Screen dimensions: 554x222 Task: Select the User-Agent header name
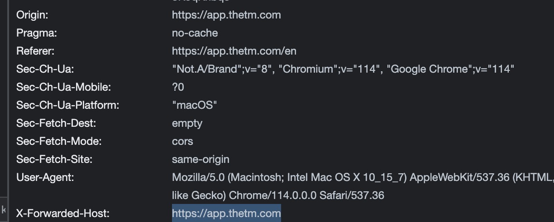pyautogui.click(x=45, y=177)
